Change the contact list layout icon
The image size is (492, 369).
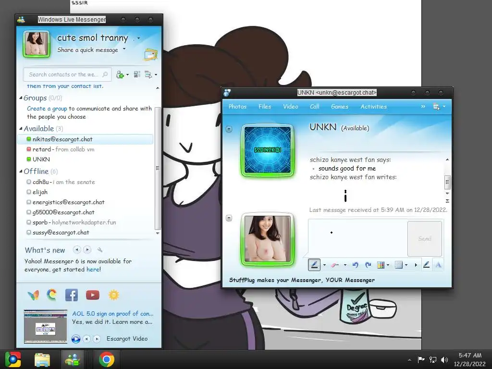137,74
